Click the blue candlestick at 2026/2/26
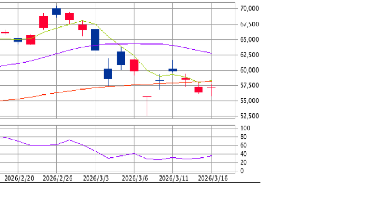 pos(56,11)
